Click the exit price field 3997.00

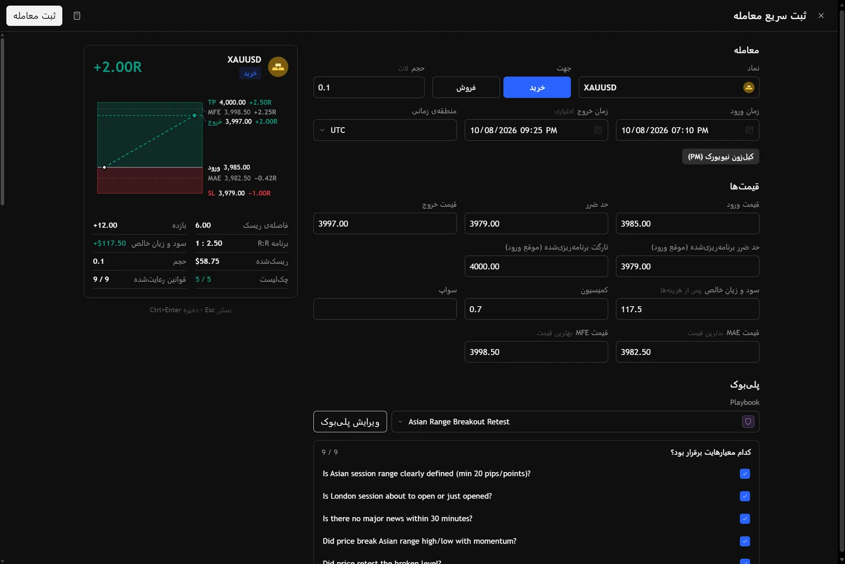(x=385, y=223)
